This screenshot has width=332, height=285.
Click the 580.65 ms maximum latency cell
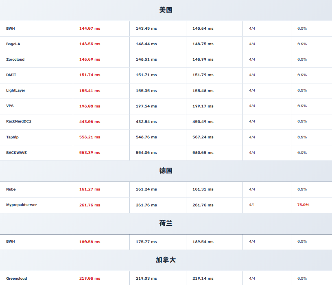point(203,153)
